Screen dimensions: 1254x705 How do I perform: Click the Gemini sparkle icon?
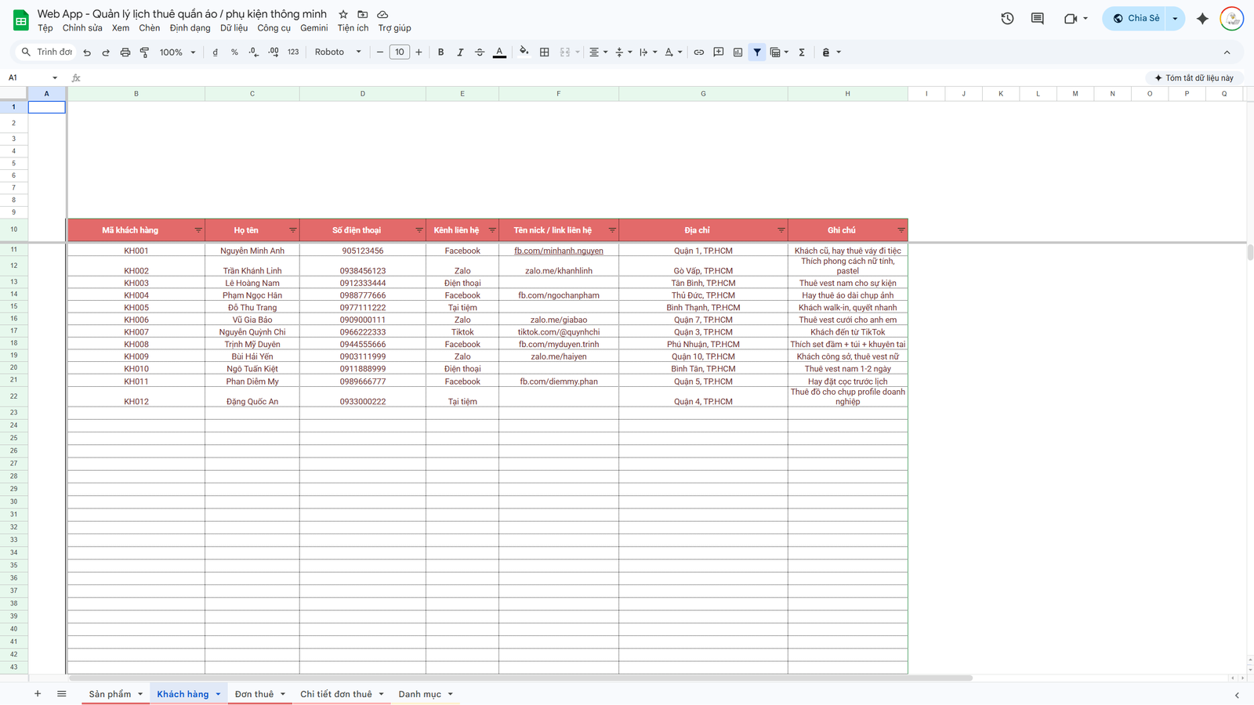(1202, 18)
